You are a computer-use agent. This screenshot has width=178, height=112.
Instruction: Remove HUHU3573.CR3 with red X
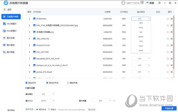pyautogui.click(x=172, y=46)
